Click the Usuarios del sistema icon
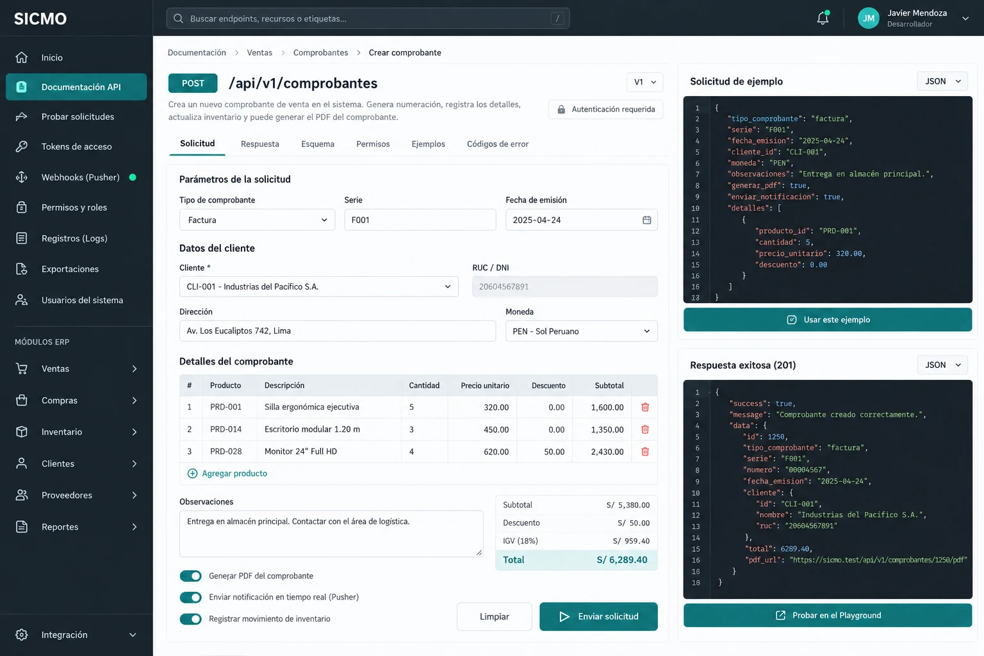The image size is (984, 656). pyautogui.click(x=22, y=300)
